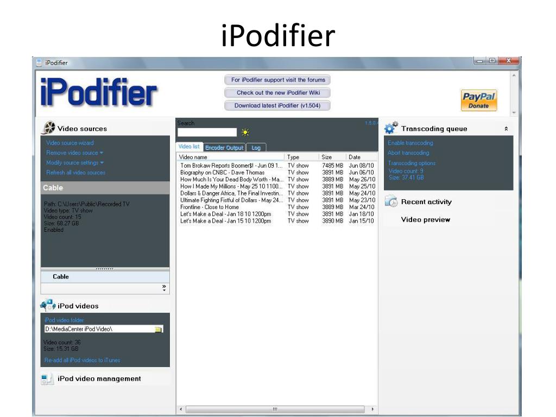The height and width of the screenshot is (417, 556).
Task: Select the Cable source header bar
Action: coord(105,188)
